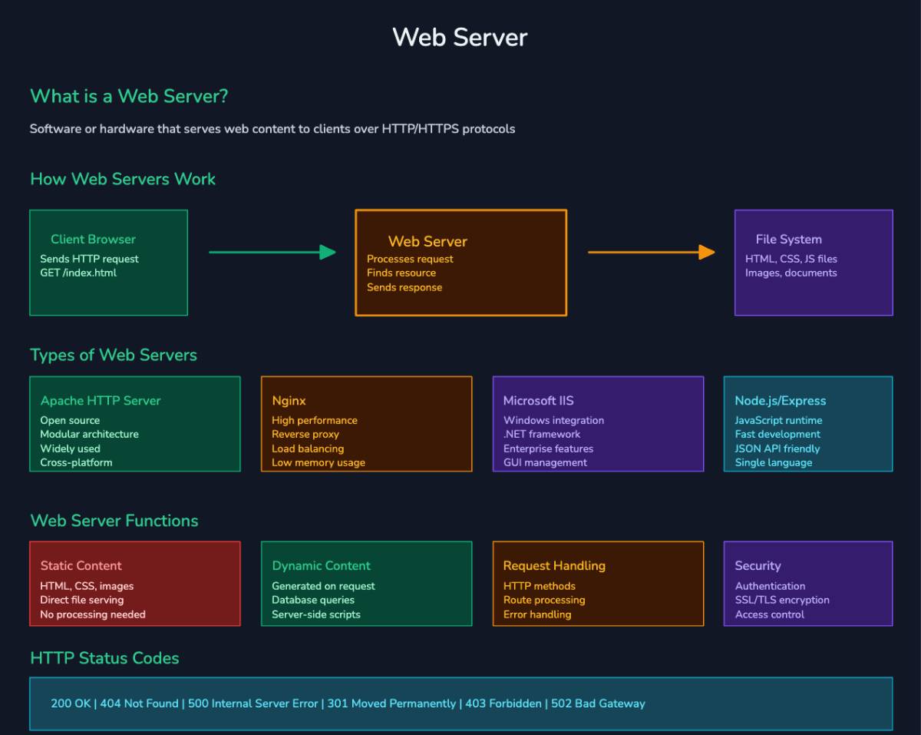The height and width of the screenshot is (735, 921).
Task: Click the How Web Servers Work heading
Action: coord(122,178)
